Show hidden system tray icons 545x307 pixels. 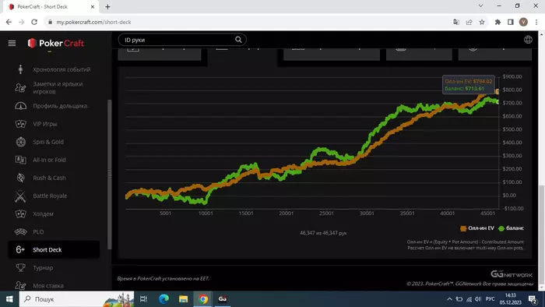[449, 299]
